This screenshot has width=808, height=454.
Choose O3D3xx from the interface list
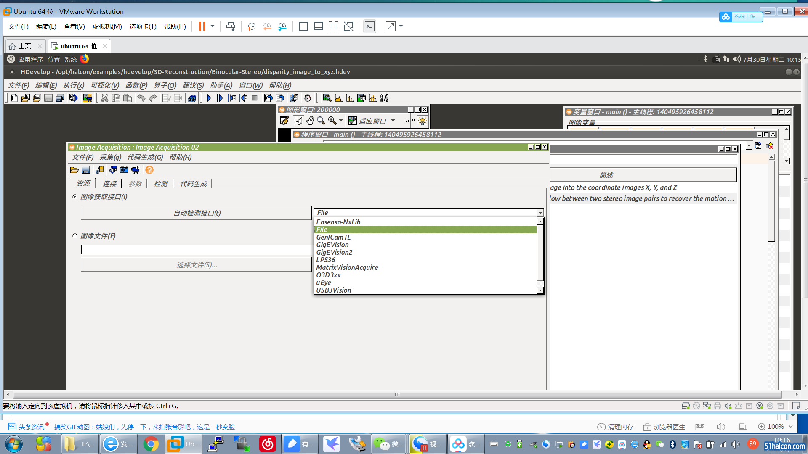tap(425, 275)
